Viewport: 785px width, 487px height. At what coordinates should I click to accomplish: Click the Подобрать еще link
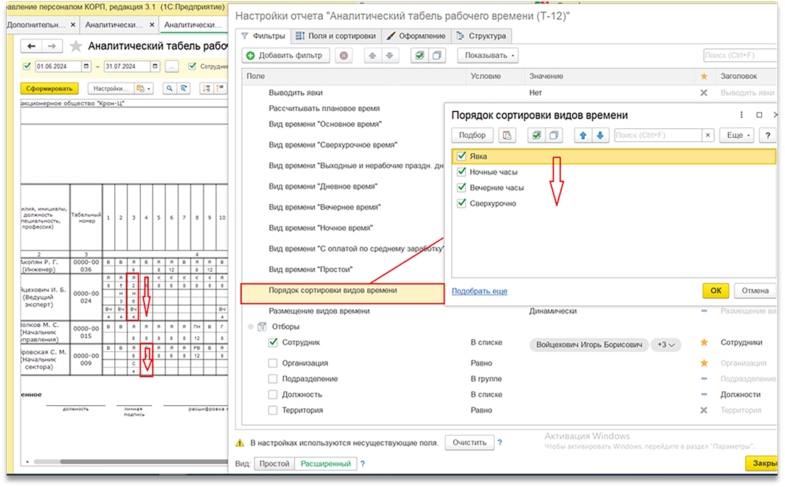coord(479,291)
